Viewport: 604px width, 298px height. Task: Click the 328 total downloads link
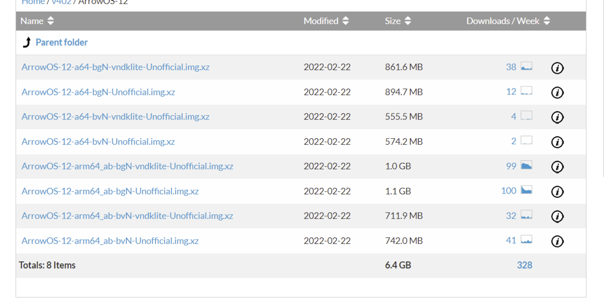click(524, 265)
